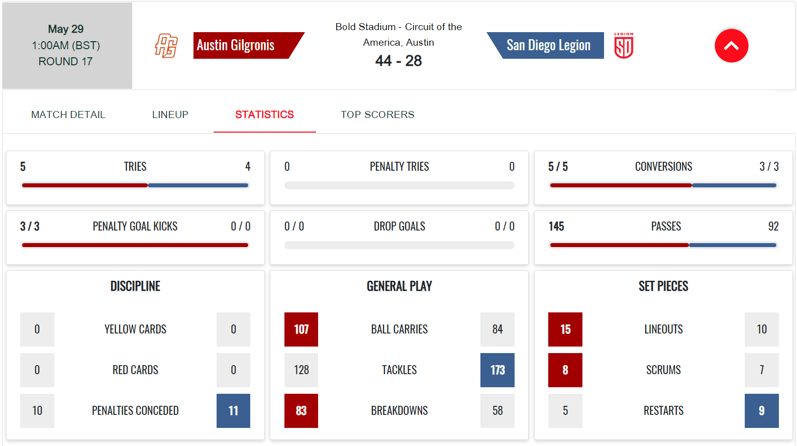The height and width of the screenshot is (446, 797).
Task: Click the 173 tackles blue box
Action: (x=497, y=370)
